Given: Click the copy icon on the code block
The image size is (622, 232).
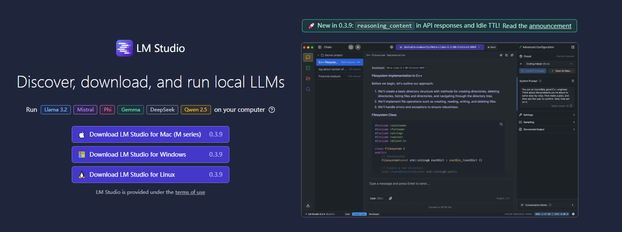Looking at the screenshot, I should (x=501, y=124).
